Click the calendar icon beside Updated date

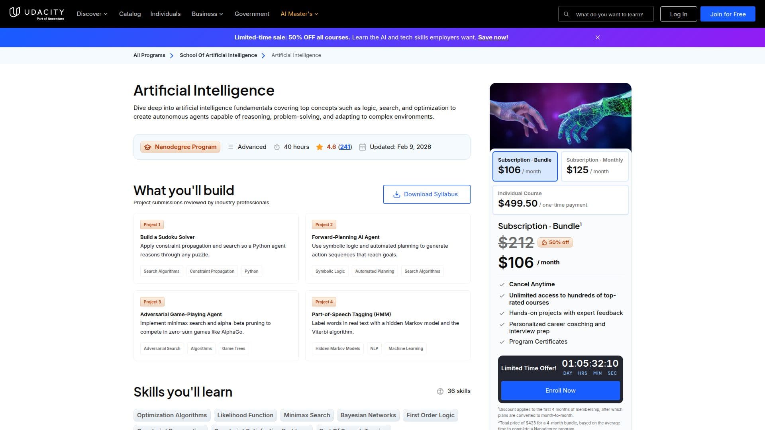[362, 147]
